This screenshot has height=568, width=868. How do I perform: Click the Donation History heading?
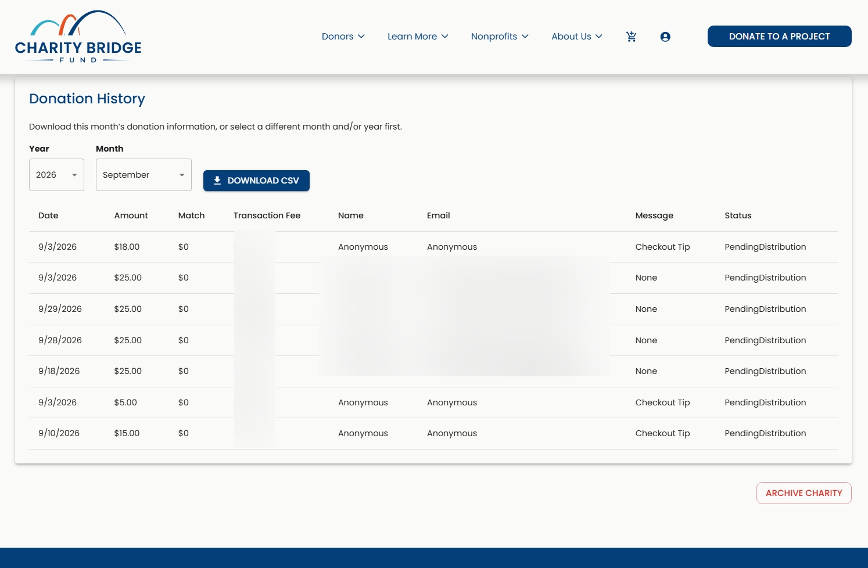click(87, 99)
